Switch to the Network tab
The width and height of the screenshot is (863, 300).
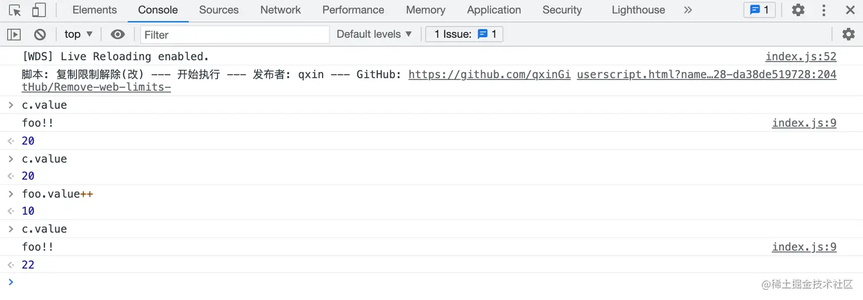(280, 10)
